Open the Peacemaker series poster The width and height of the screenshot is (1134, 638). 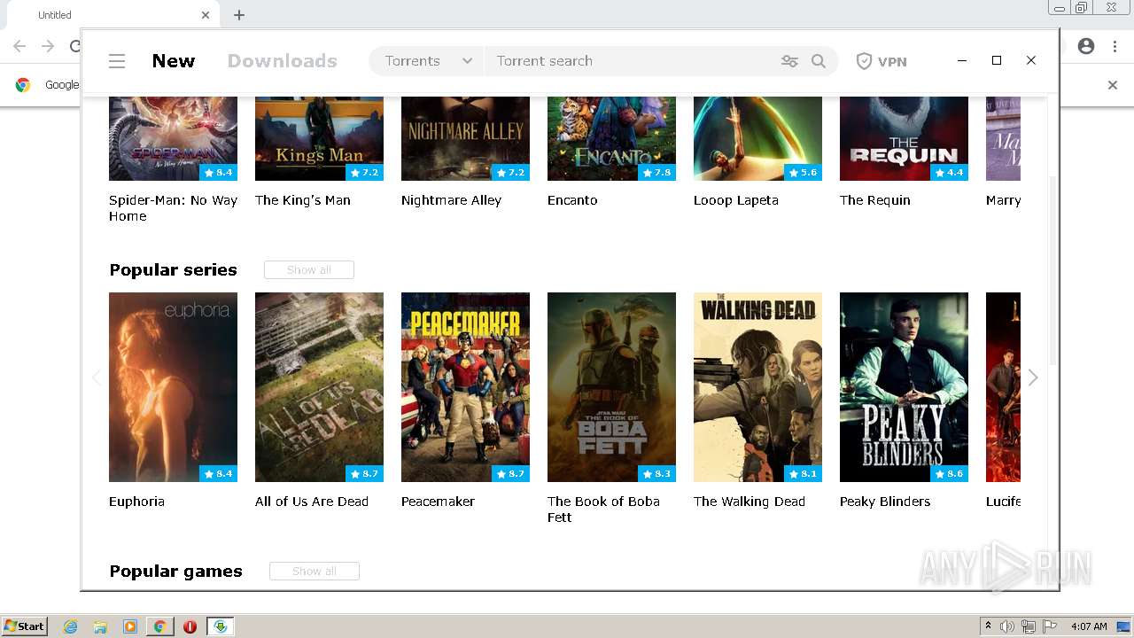[x=465, y=387]
